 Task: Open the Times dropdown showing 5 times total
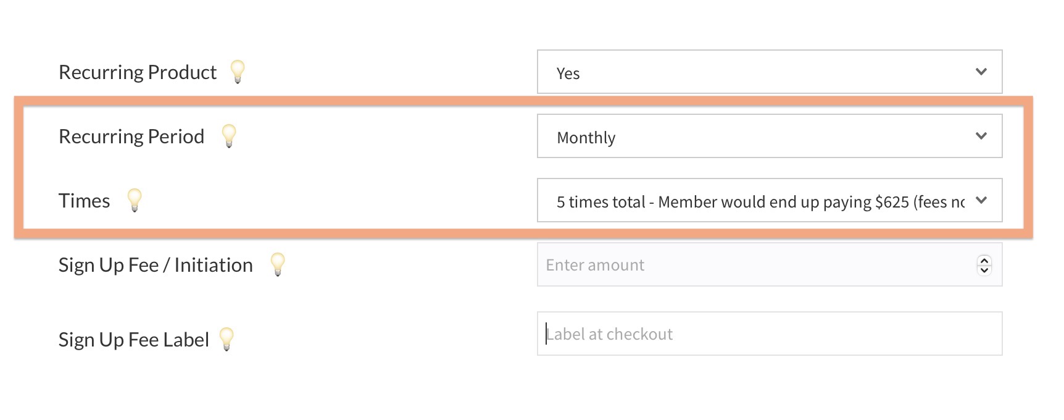point(759,201)
